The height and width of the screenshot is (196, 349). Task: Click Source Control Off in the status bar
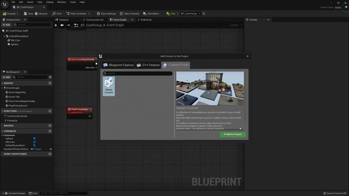(335, 193)
